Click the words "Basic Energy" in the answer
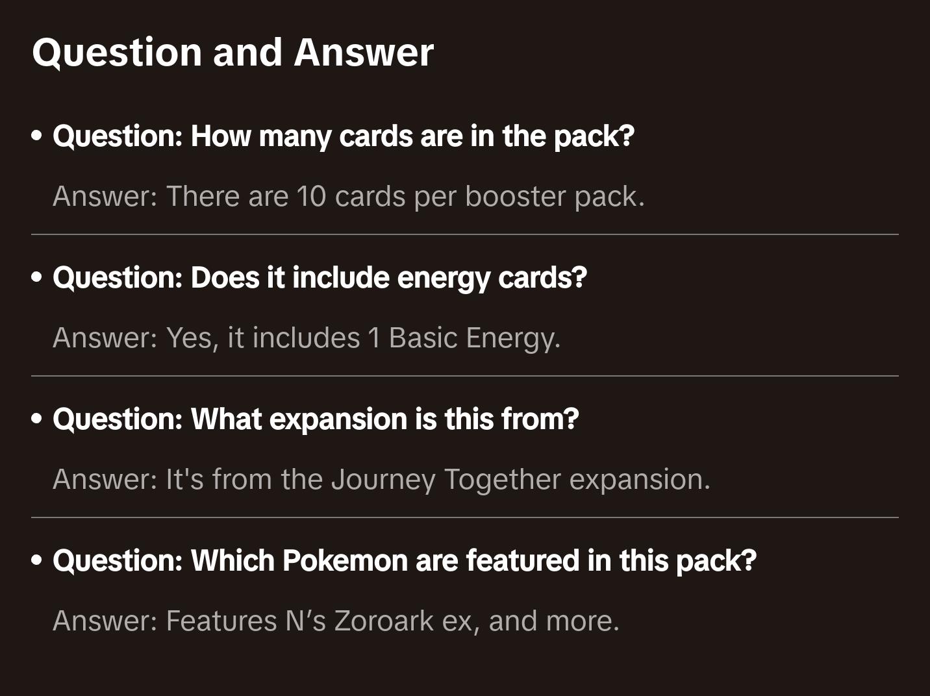930x696 pixels. point(473,338)
